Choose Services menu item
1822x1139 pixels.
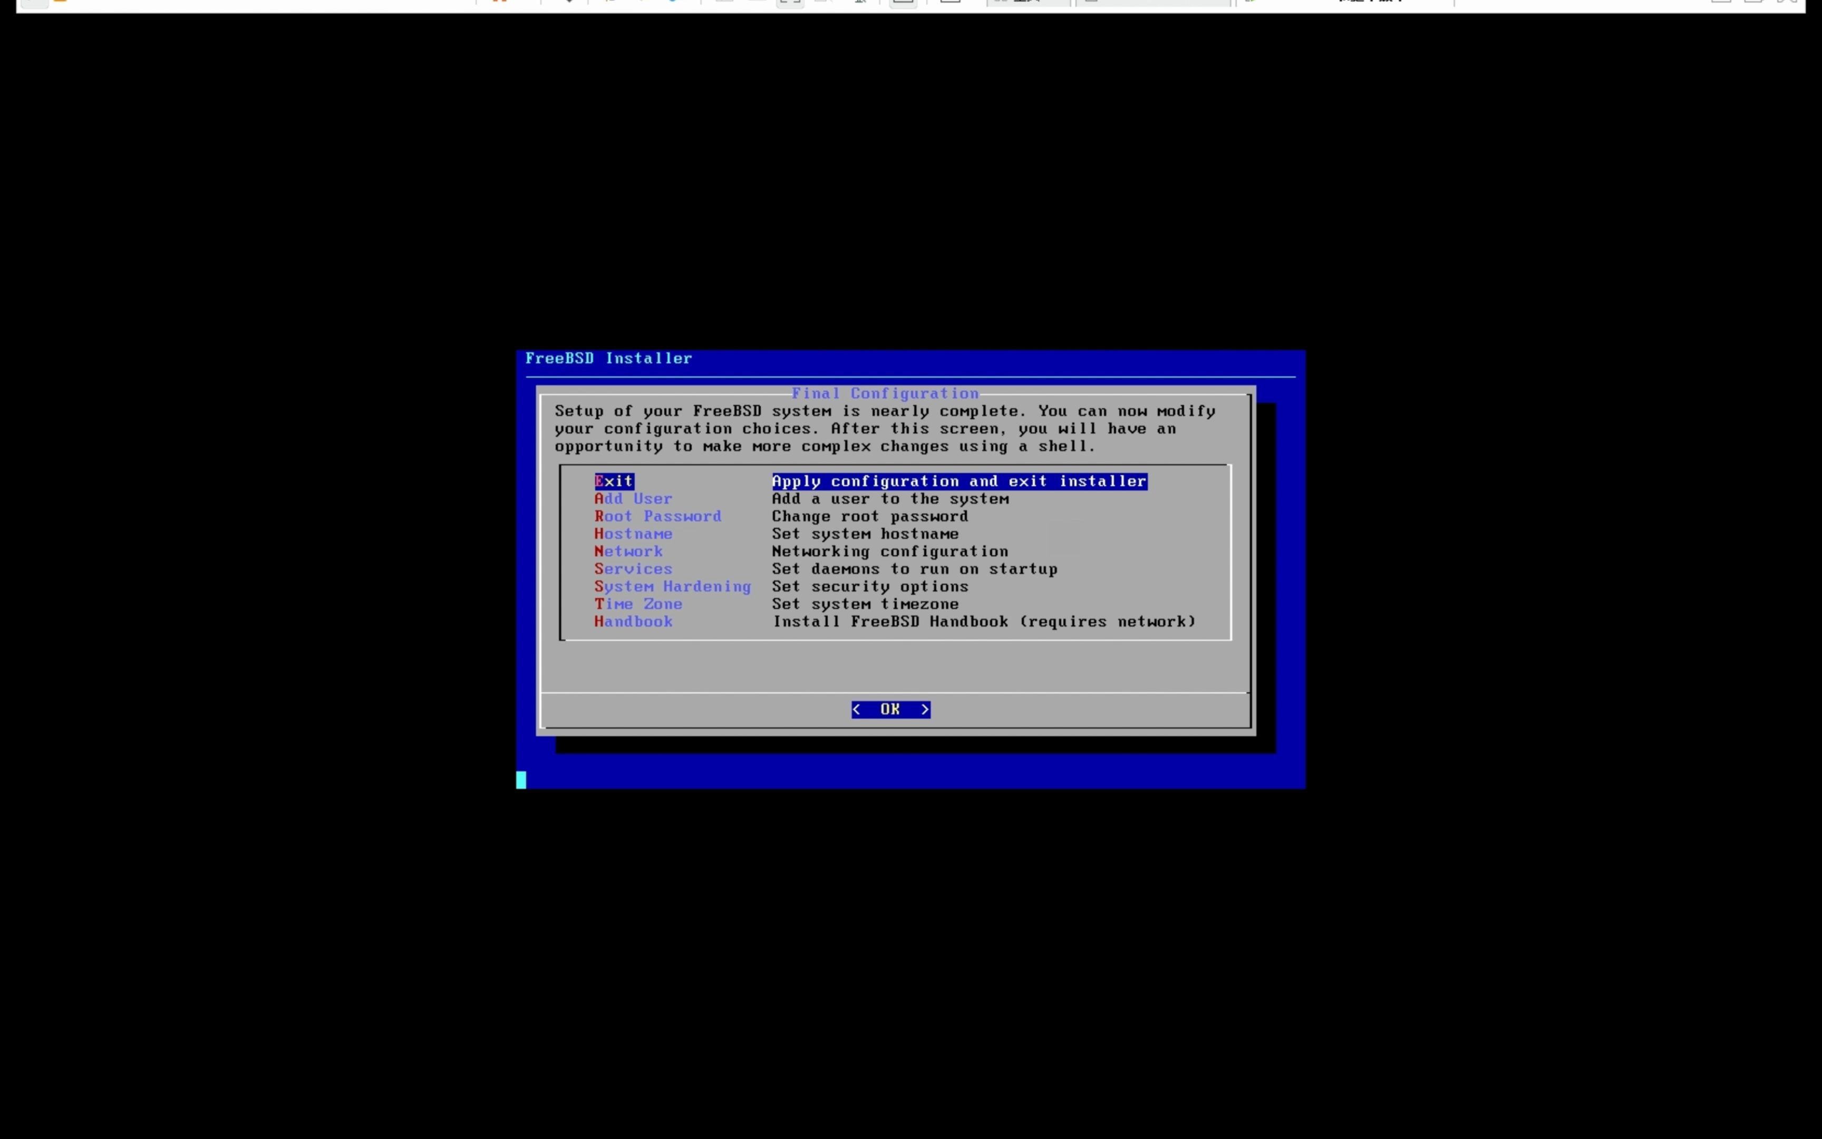[633, 569]
